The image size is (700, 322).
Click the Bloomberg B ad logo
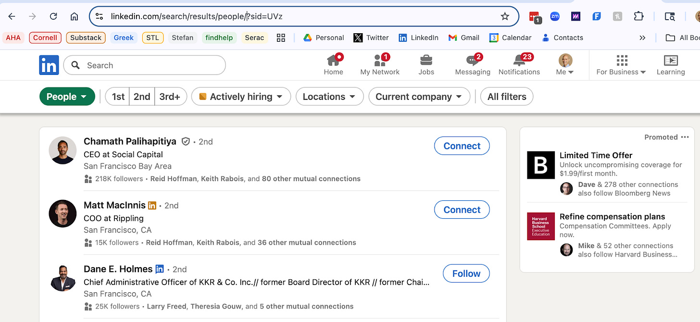coord(541,165)
